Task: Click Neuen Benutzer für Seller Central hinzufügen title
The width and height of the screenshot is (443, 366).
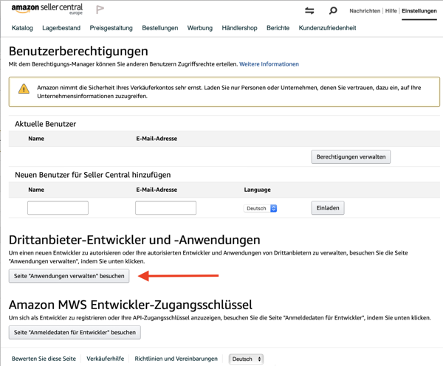Action: pyautogui.click(x=93, y=175)
